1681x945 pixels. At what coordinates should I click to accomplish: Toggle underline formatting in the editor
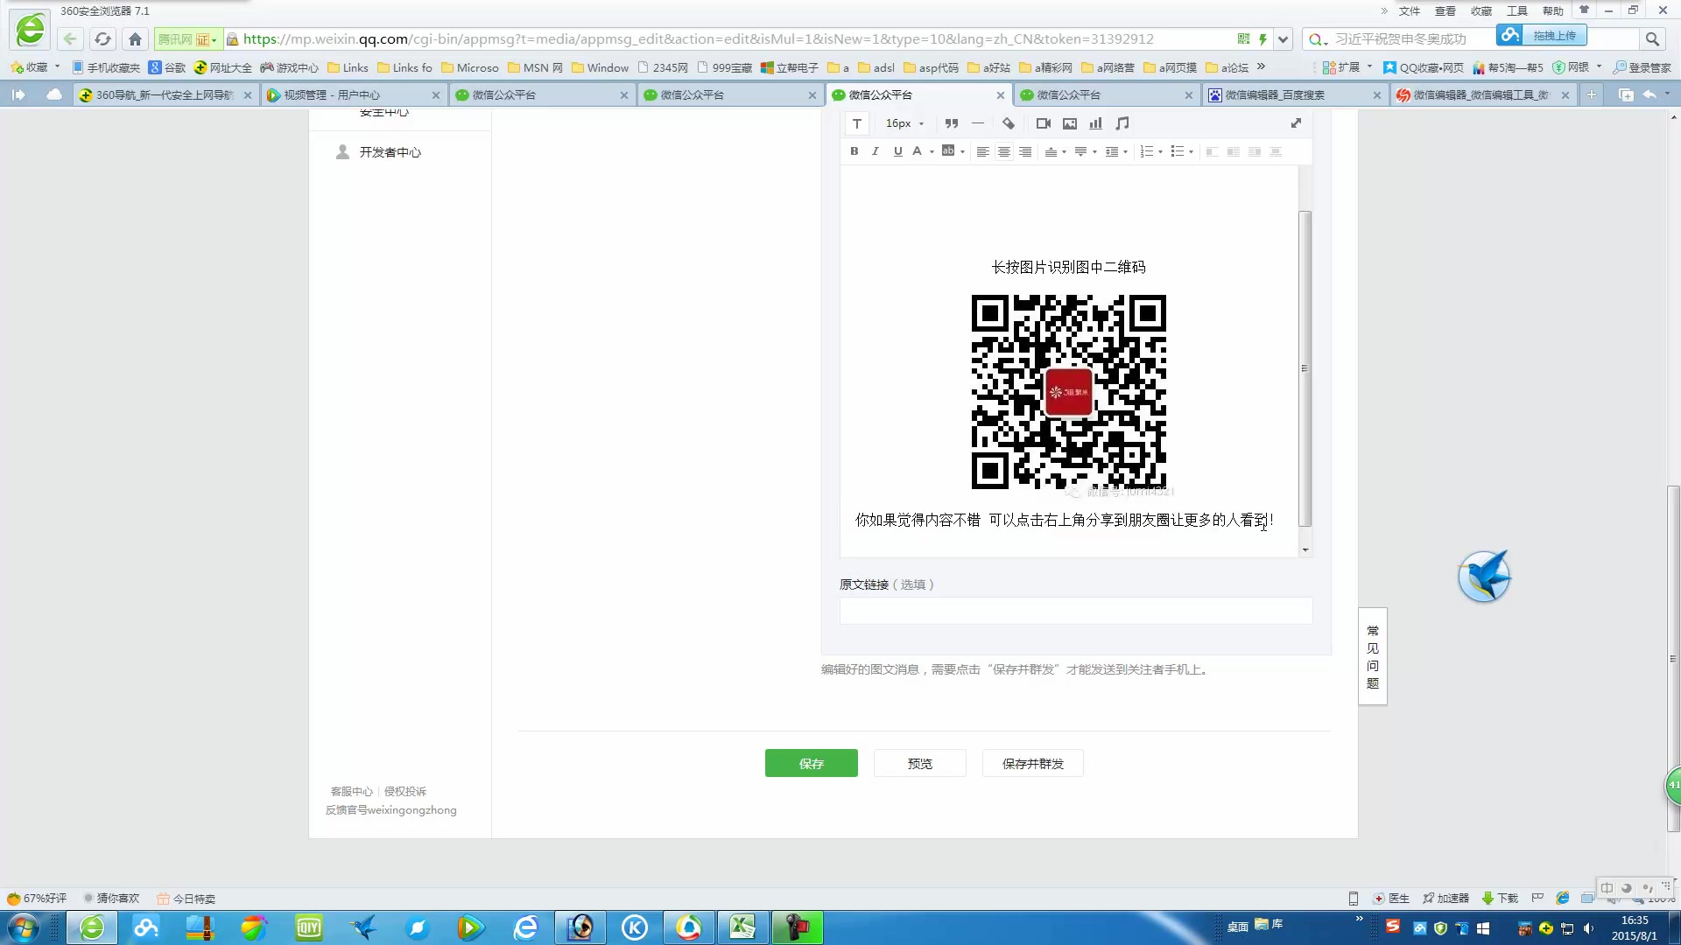pyautogui.click(x=897, y=151)
